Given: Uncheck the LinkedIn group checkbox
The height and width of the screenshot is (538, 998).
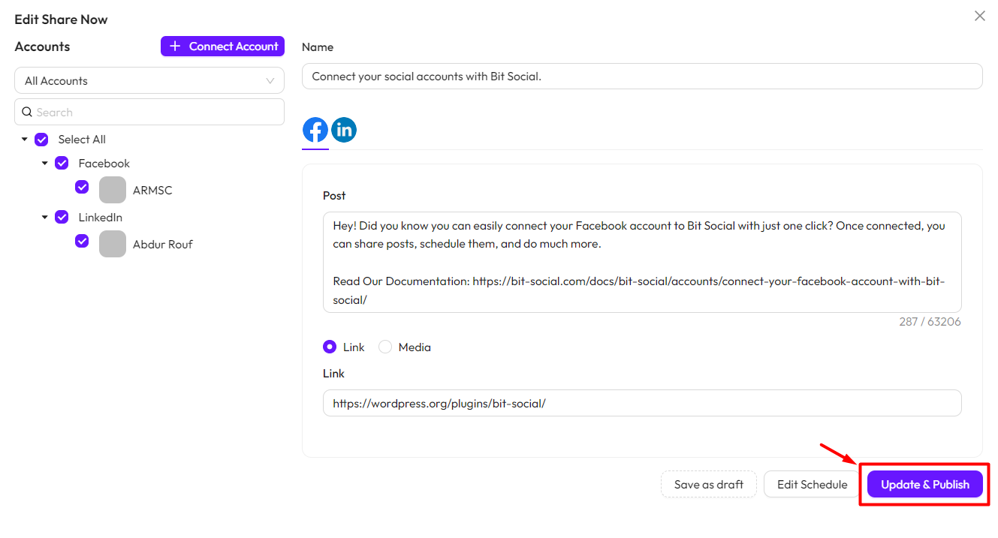Looking at the screenshot, I should 62,217.
